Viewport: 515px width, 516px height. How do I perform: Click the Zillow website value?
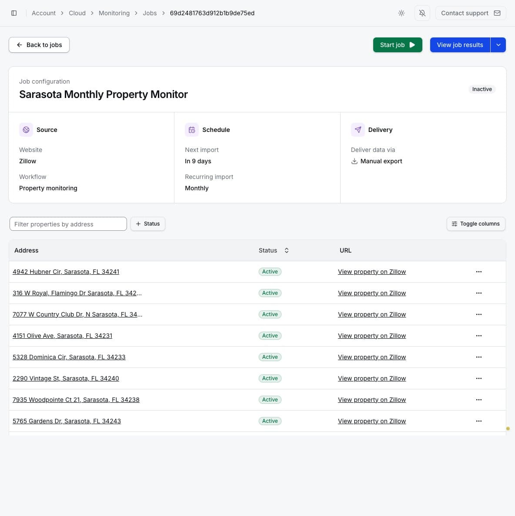coord(27,161)
